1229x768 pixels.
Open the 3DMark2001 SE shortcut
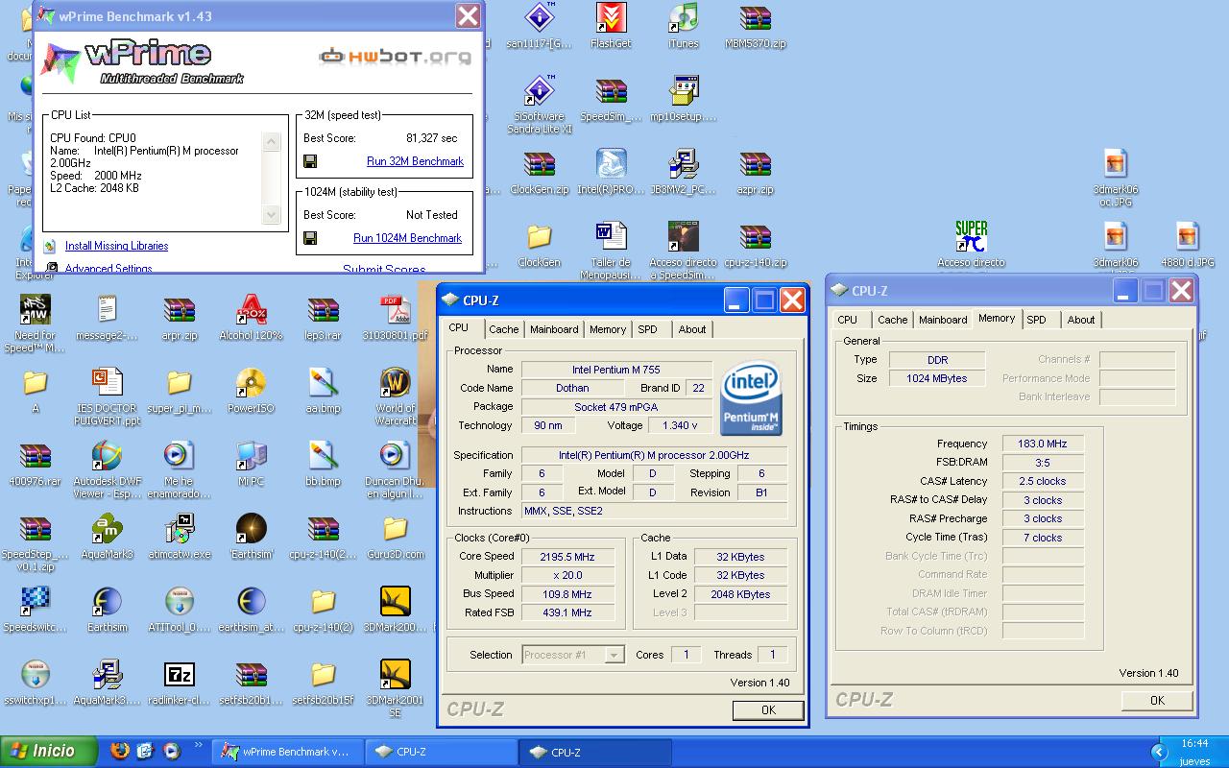tap(395, 689)
